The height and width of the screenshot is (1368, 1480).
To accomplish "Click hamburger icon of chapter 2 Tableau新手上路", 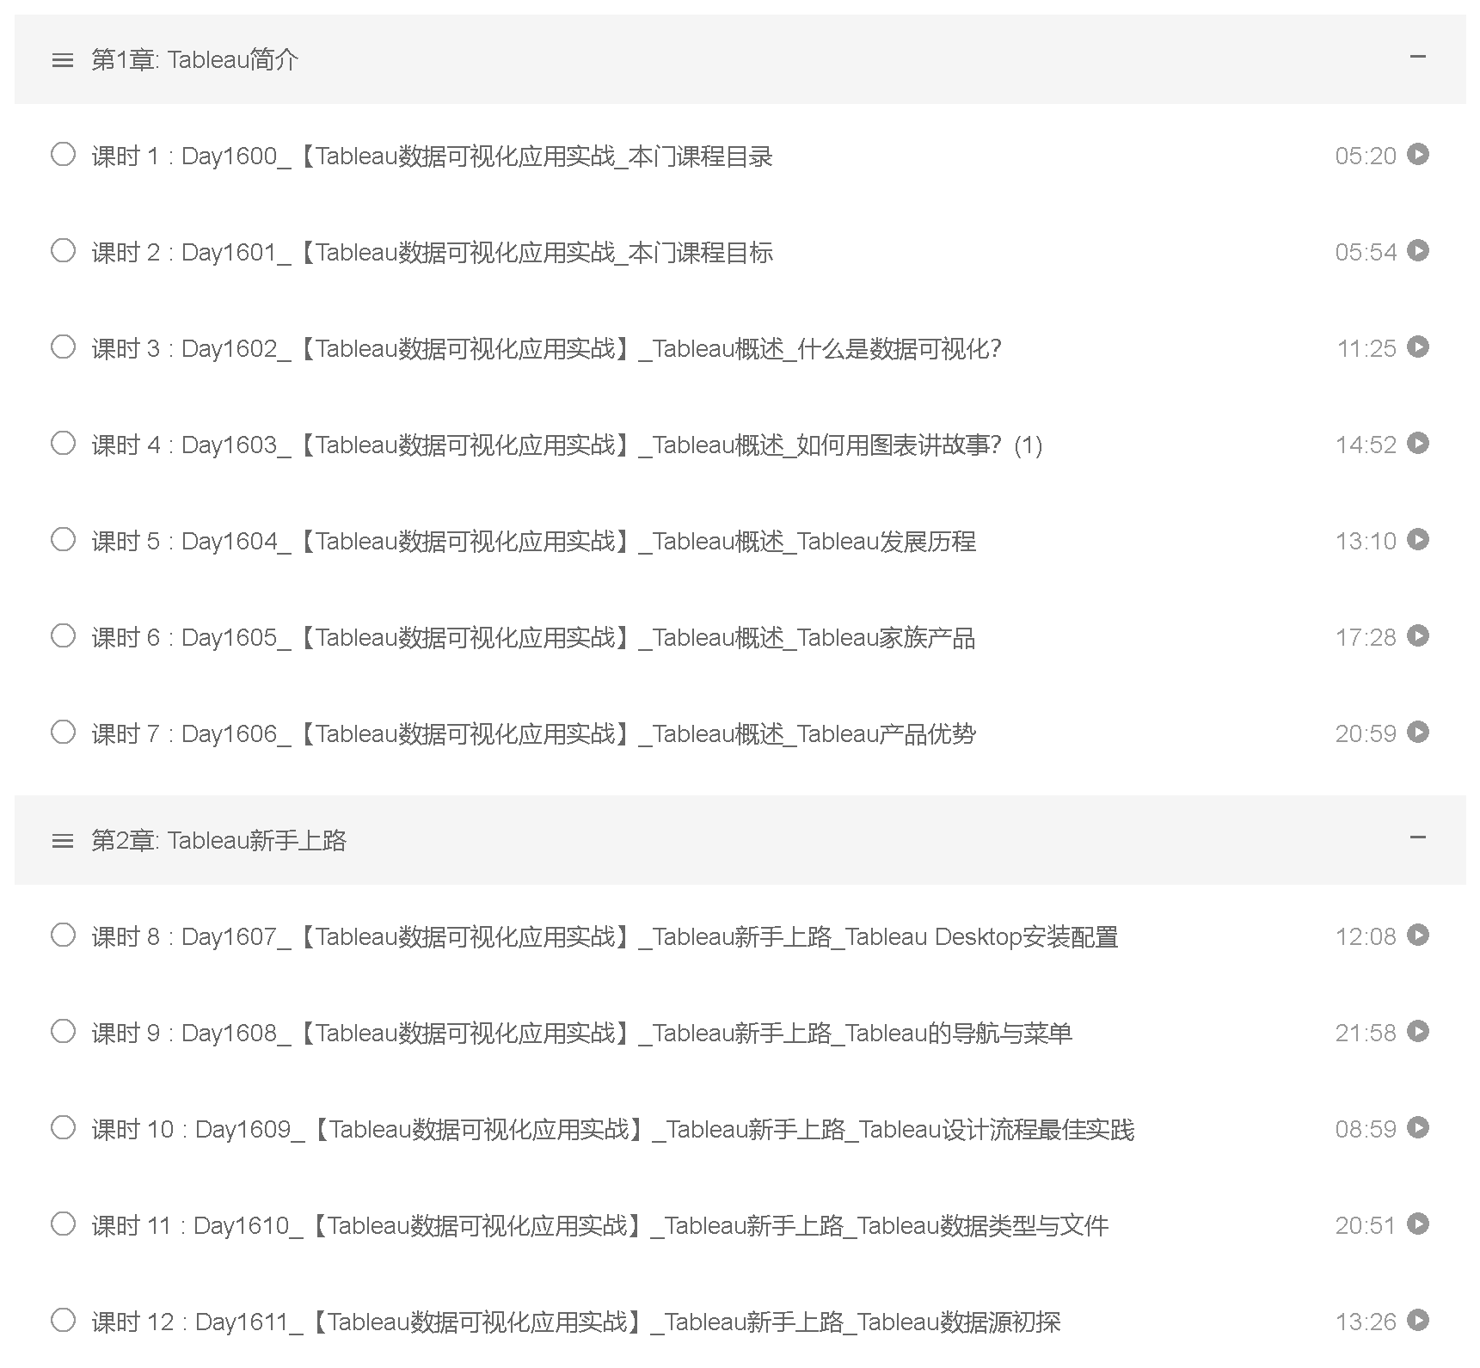I will pos(63,841).
